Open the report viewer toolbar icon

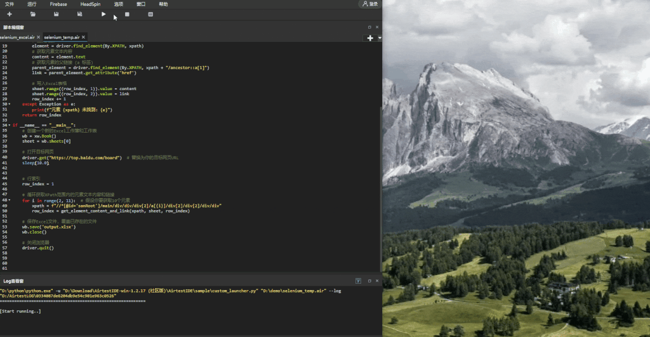[x=150, y=14]
